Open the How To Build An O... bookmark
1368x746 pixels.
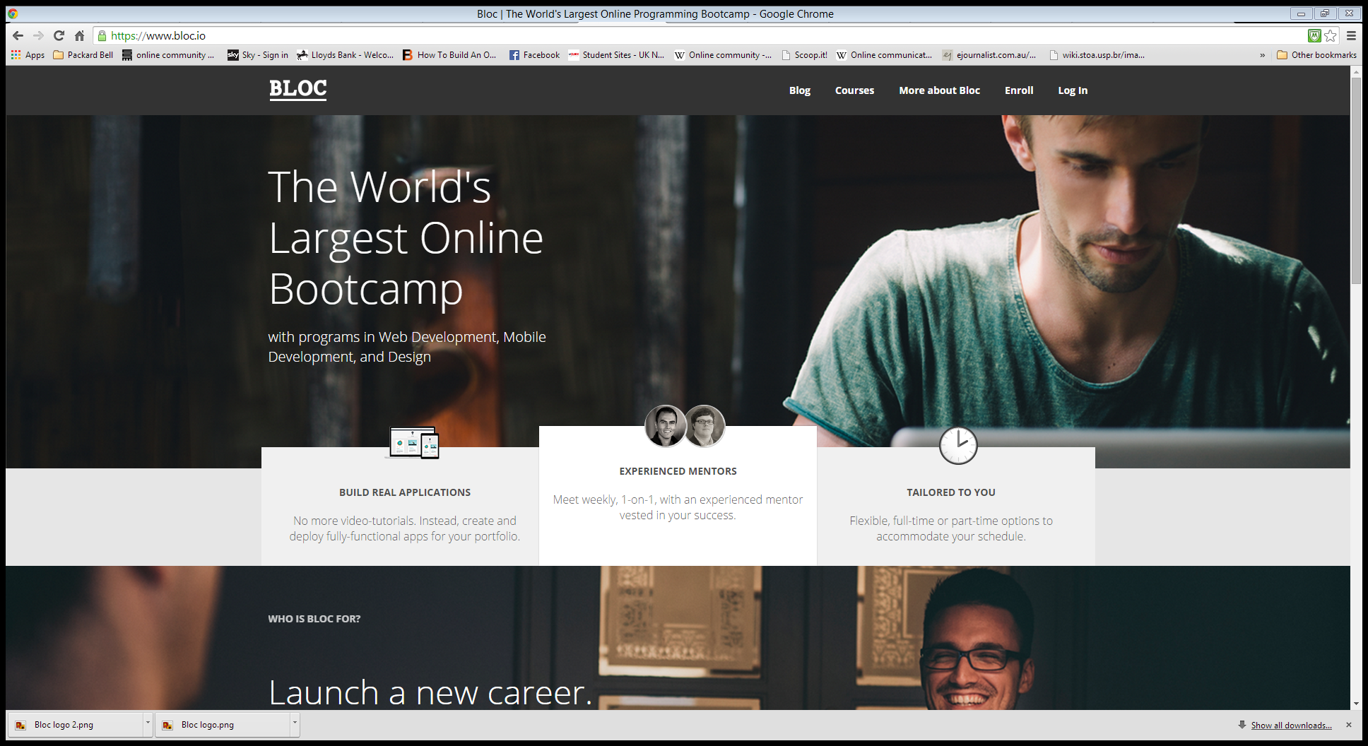(x=449, y=54)
